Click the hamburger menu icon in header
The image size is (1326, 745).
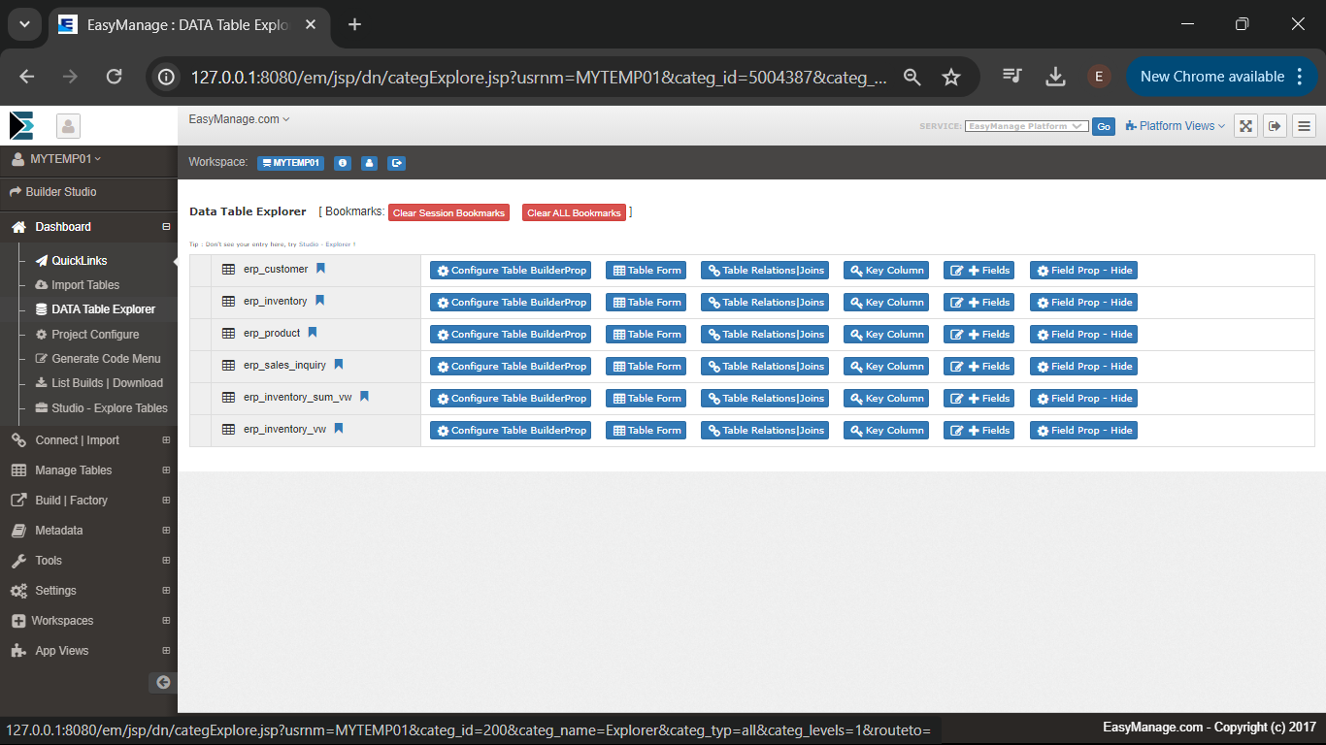1304,126
